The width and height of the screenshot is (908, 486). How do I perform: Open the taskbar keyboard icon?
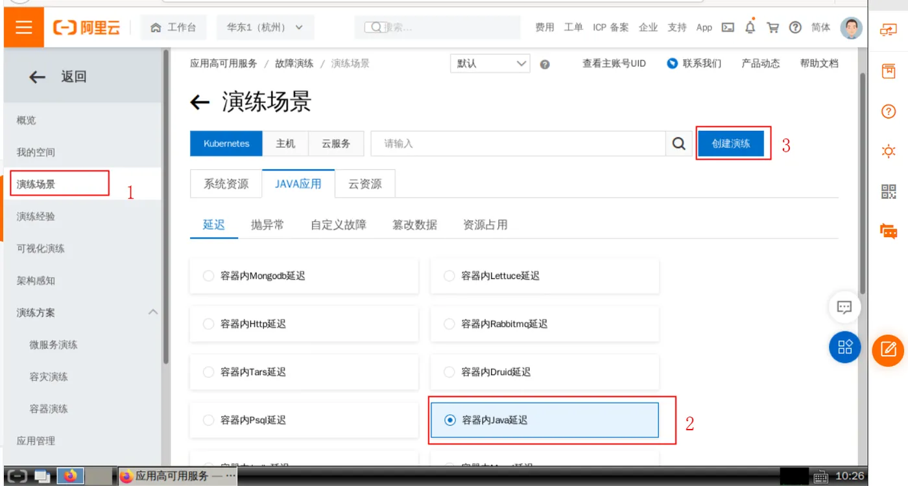[820, 476]
